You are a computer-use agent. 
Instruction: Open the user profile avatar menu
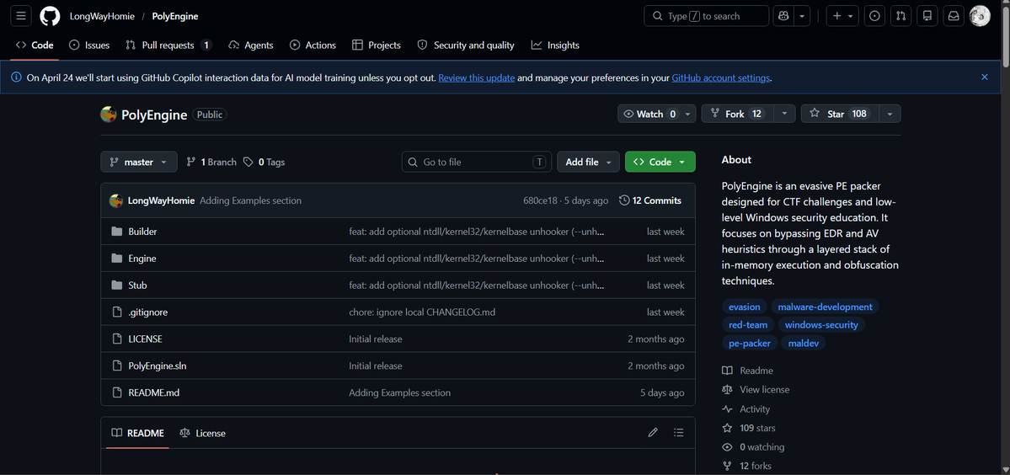pos(980,16)
